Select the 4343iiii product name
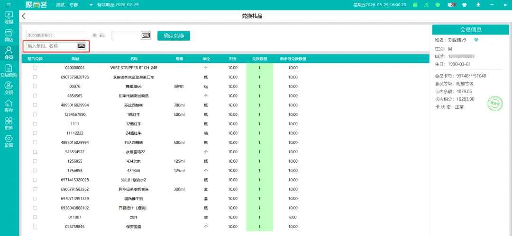 134,170
